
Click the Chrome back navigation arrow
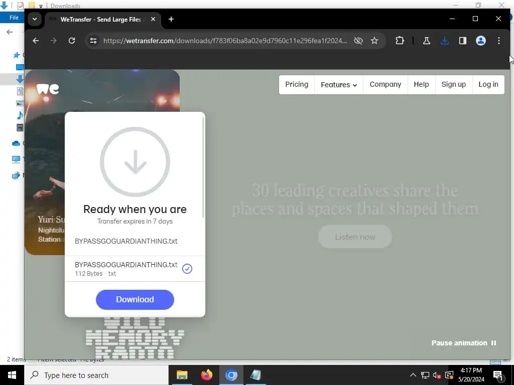[x=36, y=41]
